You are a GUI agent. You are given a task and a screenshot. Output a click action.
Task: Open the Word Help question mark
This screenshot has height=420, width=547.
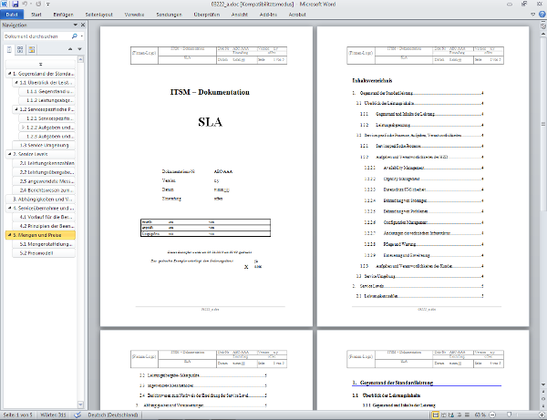[x=541, y=15]
